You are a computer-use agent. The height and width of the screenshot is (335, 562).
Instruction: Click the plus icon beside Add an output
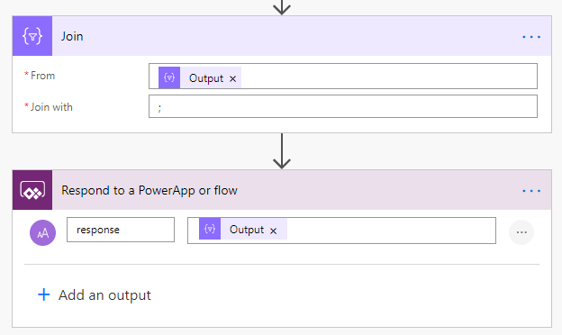pos(44,294)
